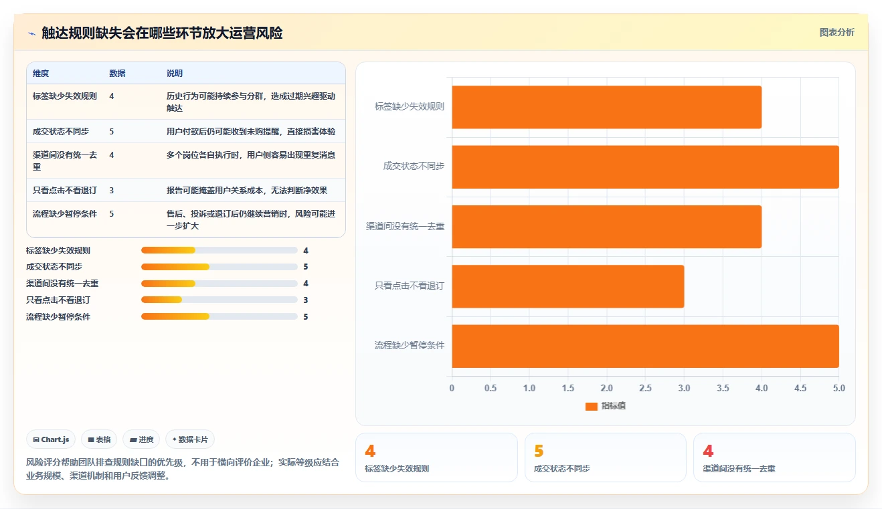The image size is (882, 509).
Task: Click the description starting 用户付款后仍可能收到
Action: point(251,132)
